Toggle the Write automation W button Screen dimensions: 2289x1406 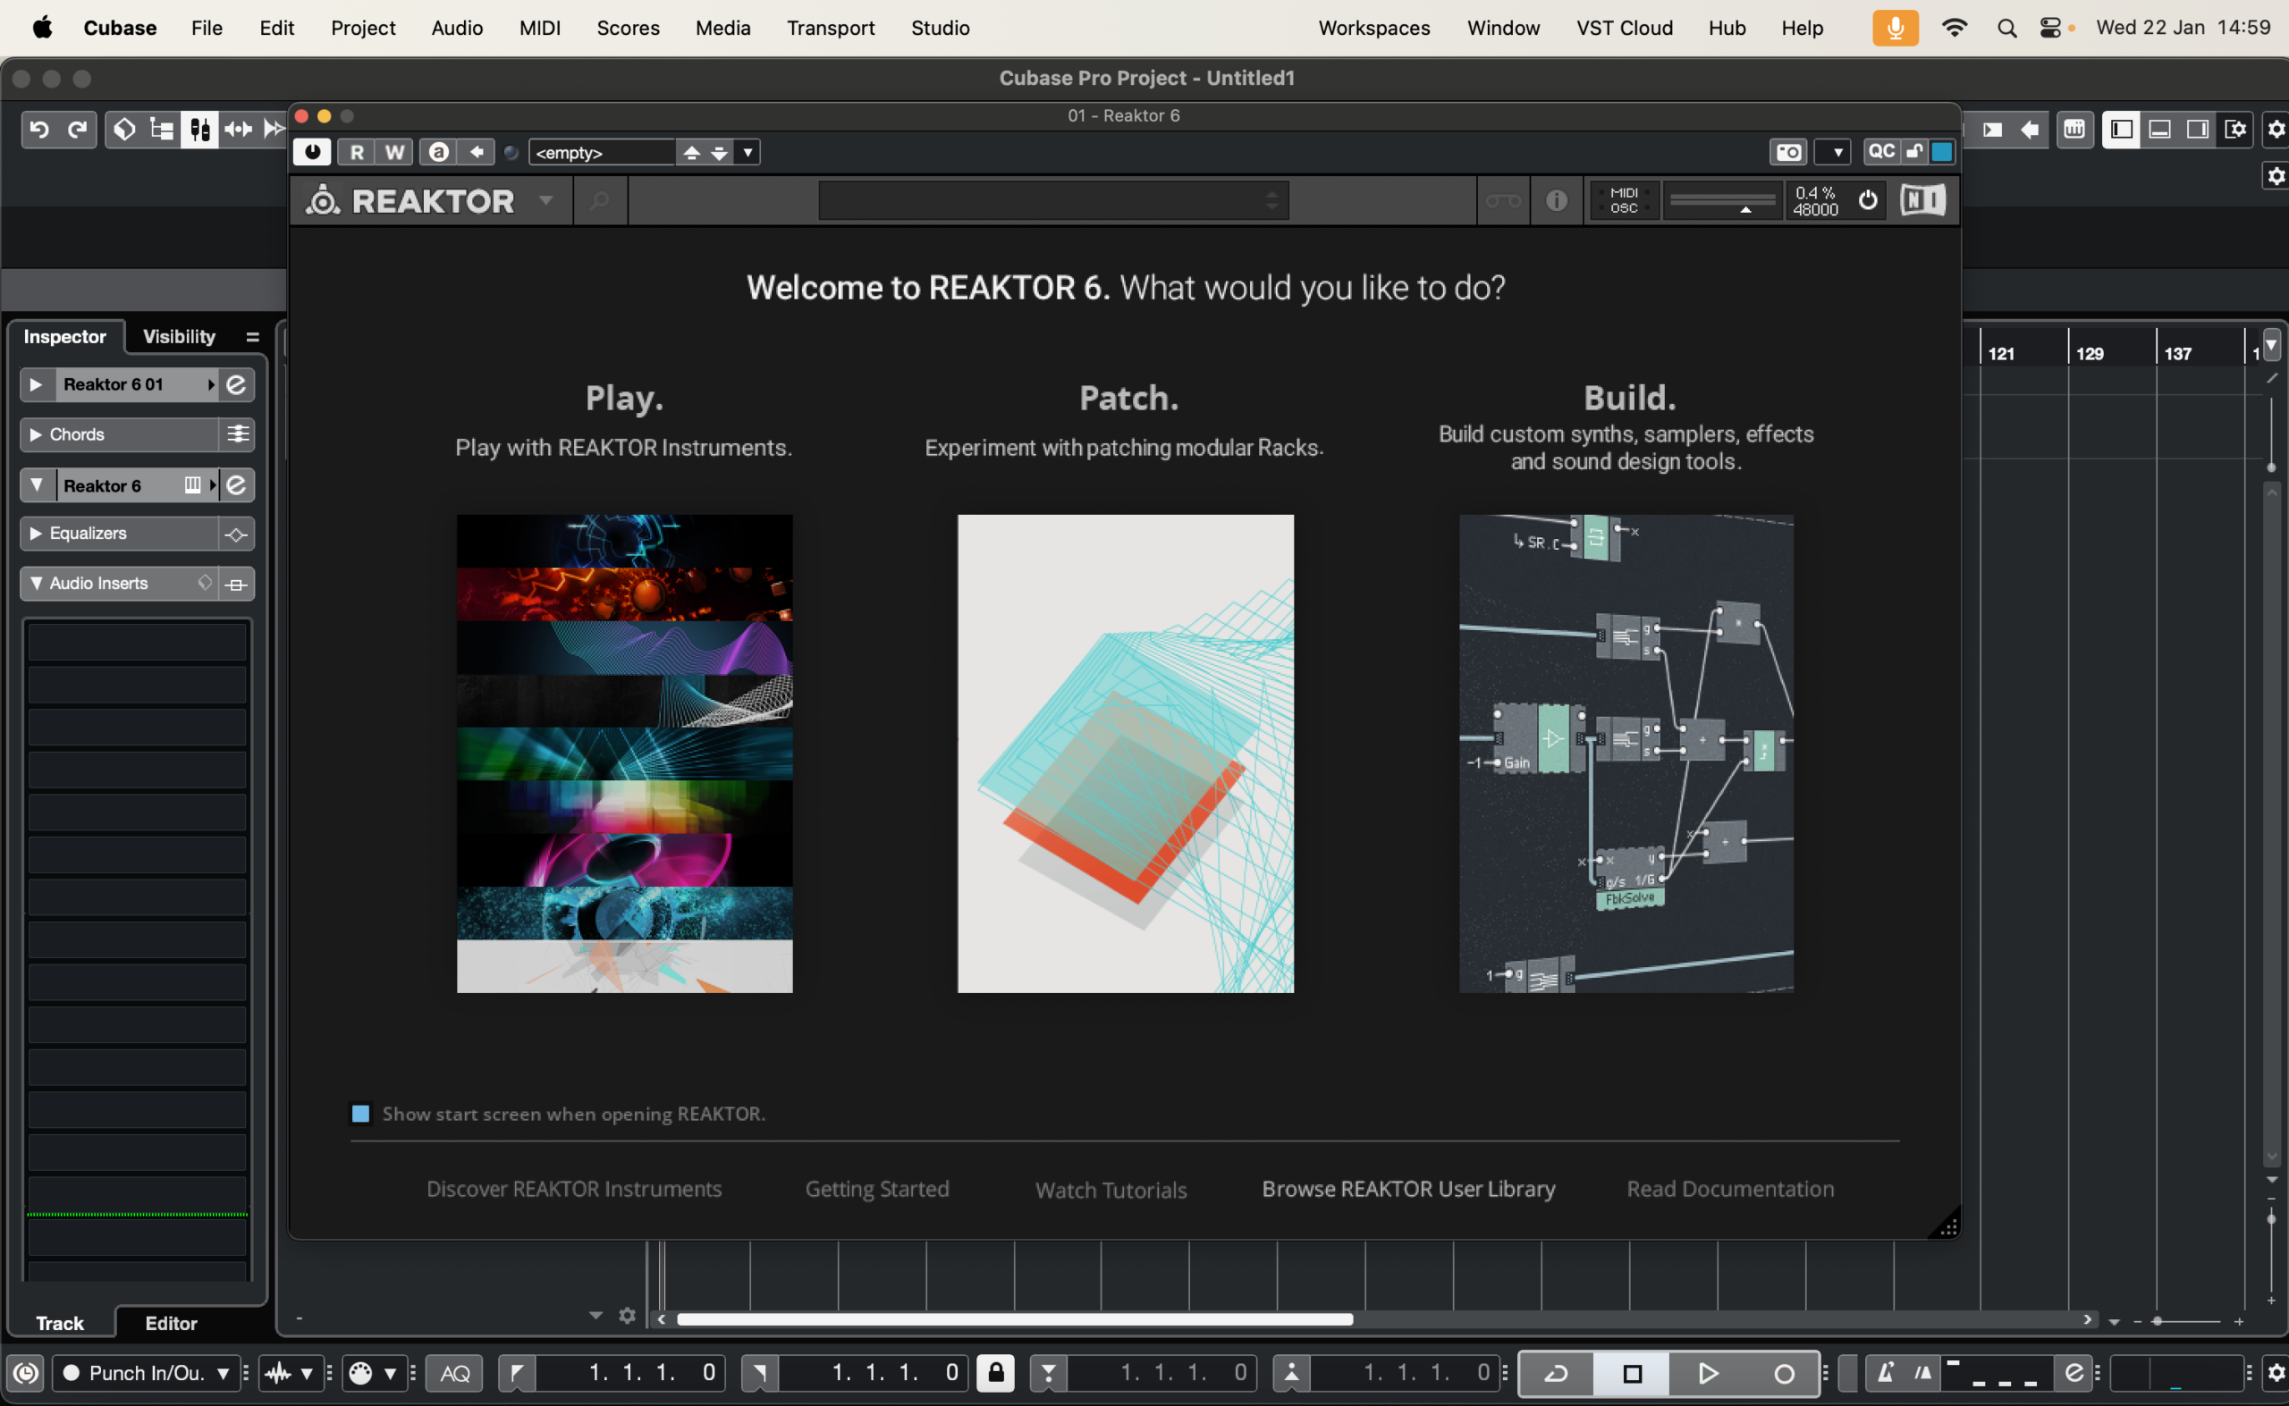tap(394, 152)
